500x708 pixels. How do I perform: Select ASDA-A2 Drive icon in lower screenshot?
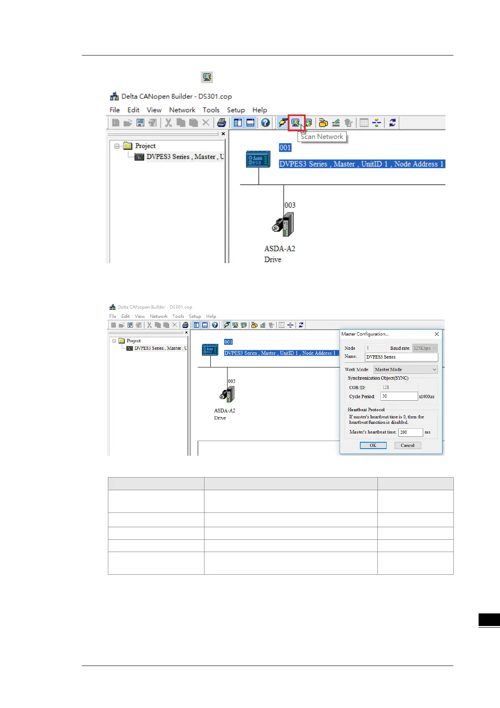227,394
